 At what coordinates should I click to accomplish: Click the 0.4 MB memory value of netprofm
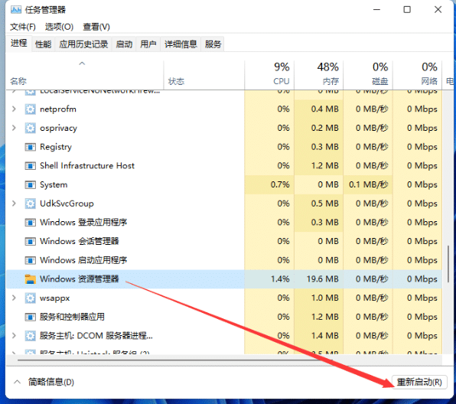325,109
